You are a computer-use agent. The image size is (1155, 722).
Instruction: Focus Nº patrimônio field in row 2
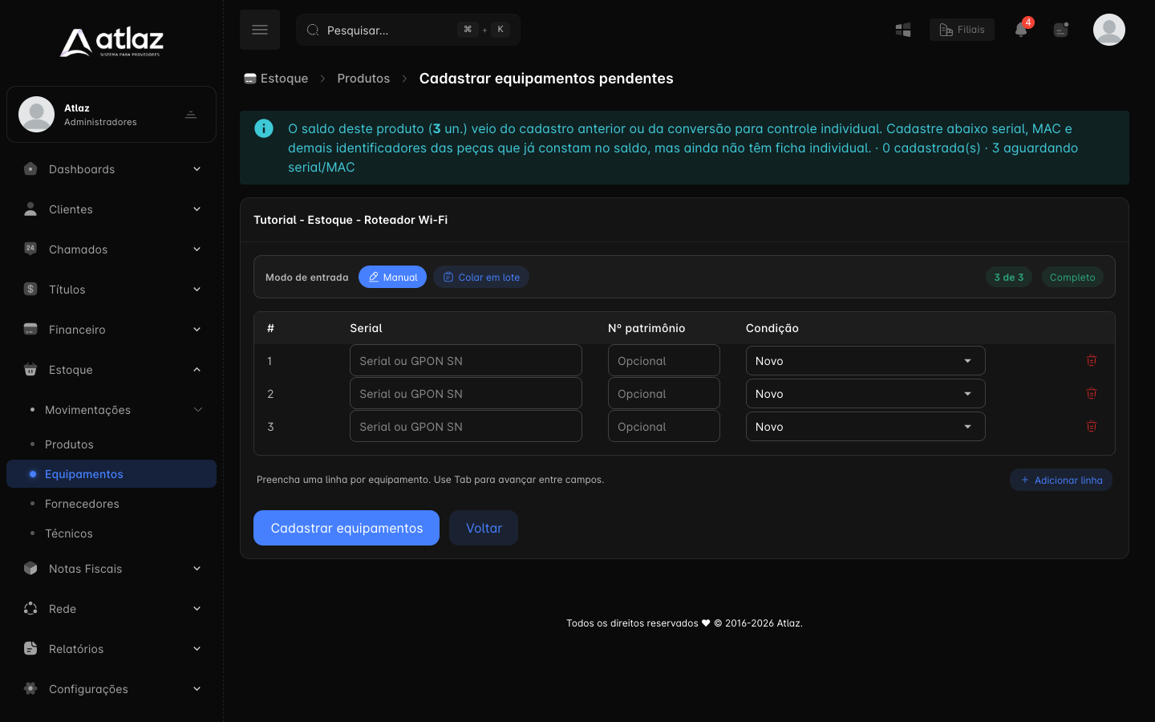[x=664, y=393]
